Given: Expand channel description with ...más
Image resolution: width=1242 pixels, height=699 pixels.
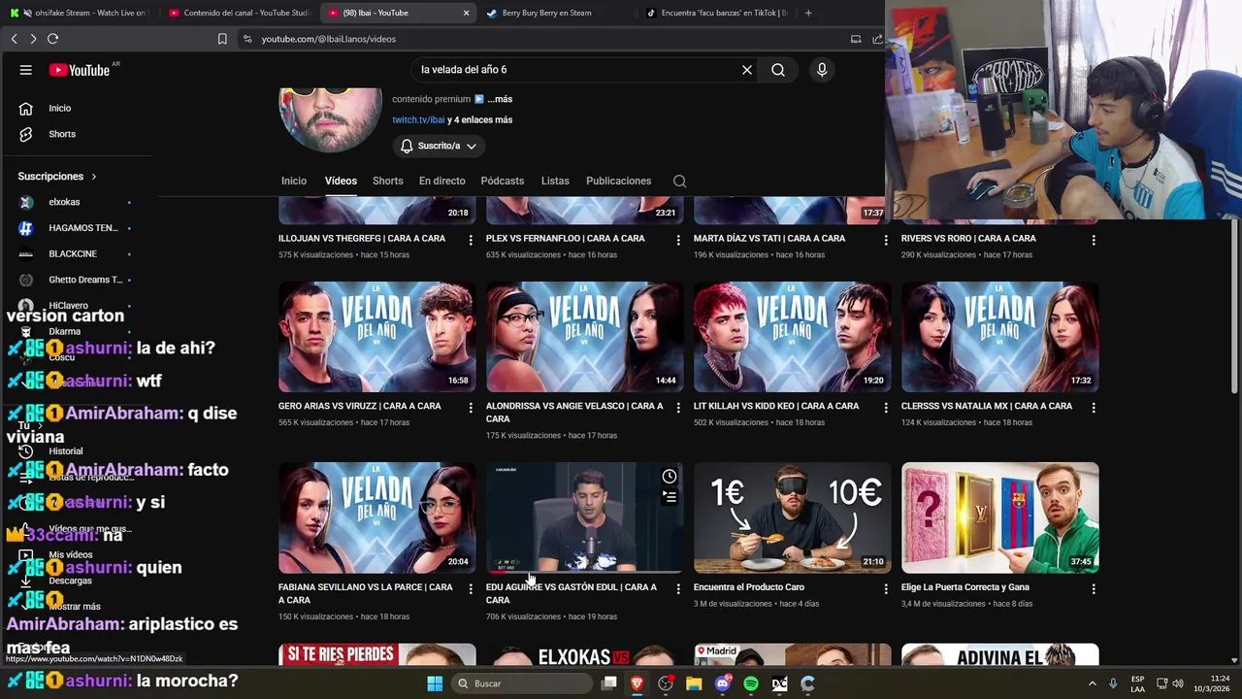Looking at the screenshot, I should pyautogui.click(x=500, y=99).
